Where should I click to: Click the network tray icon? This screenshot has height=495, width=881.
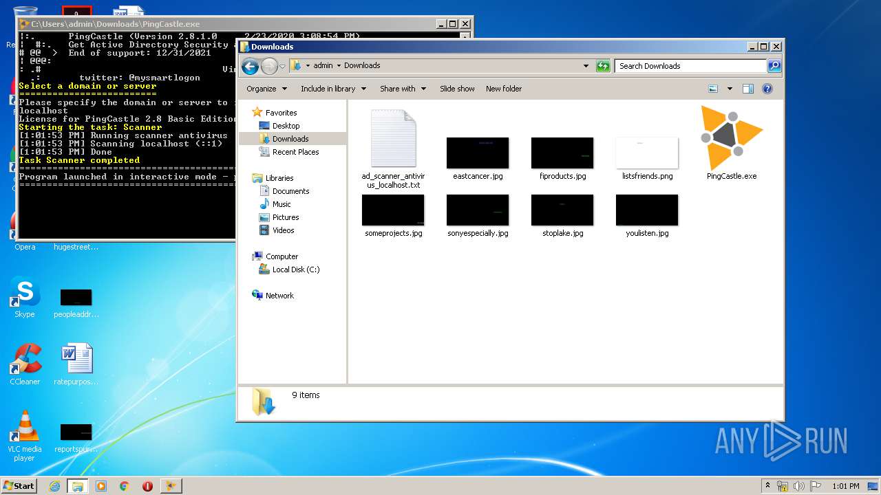pyautogui.click(x=783, y=486)
